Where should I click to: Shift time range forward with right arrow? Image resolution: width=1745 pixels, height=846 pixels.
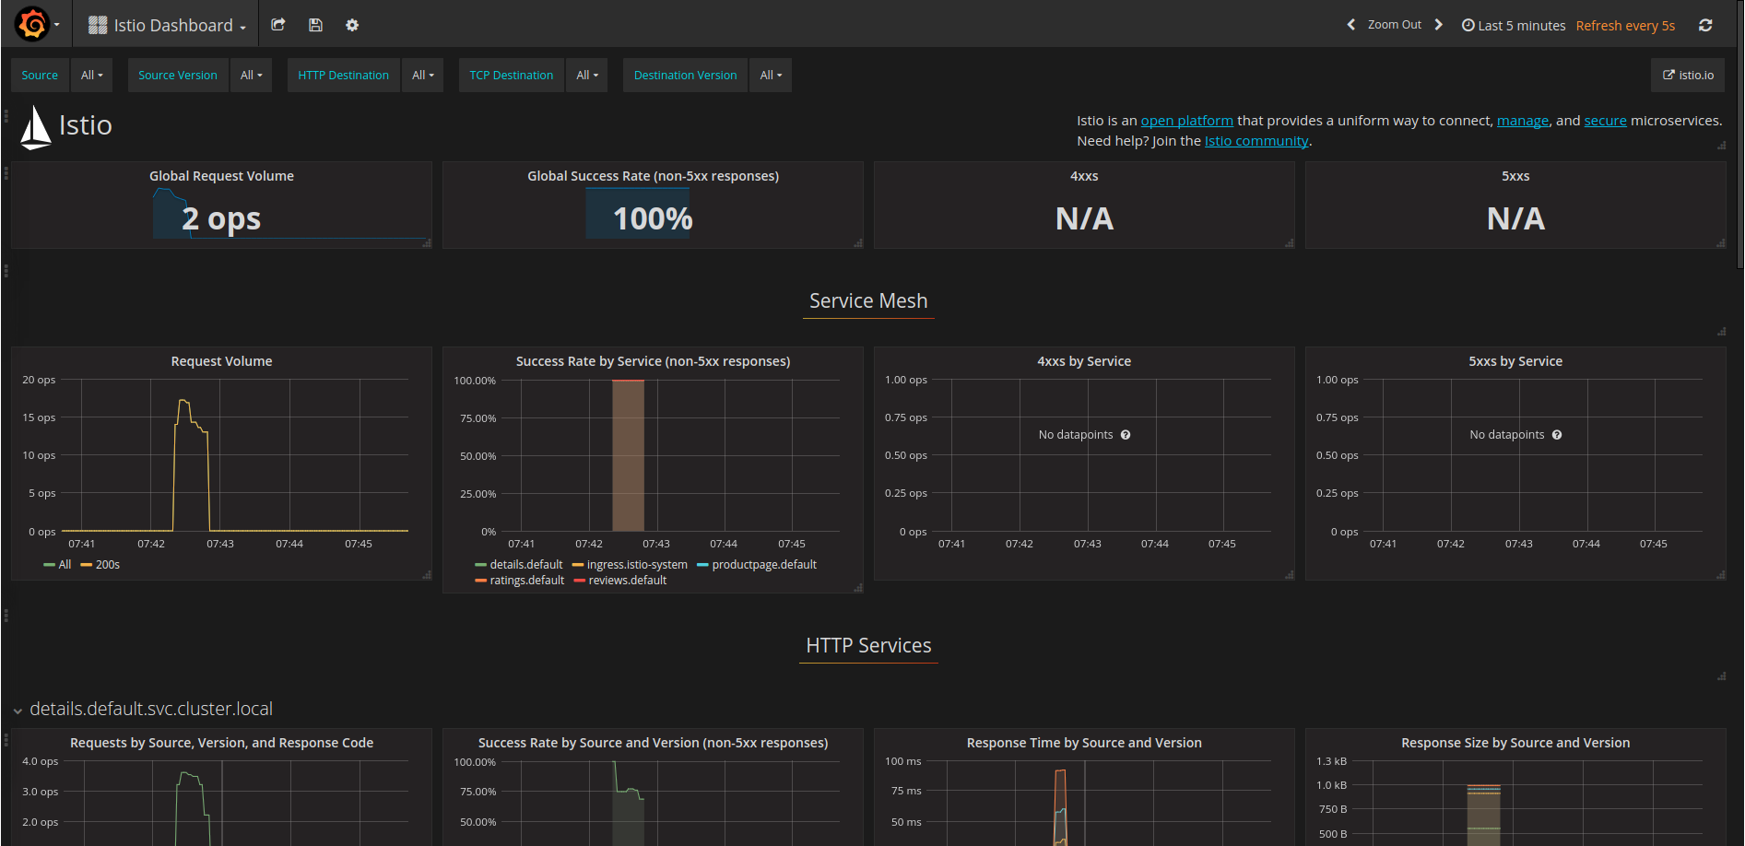[x=1438, y=25]
